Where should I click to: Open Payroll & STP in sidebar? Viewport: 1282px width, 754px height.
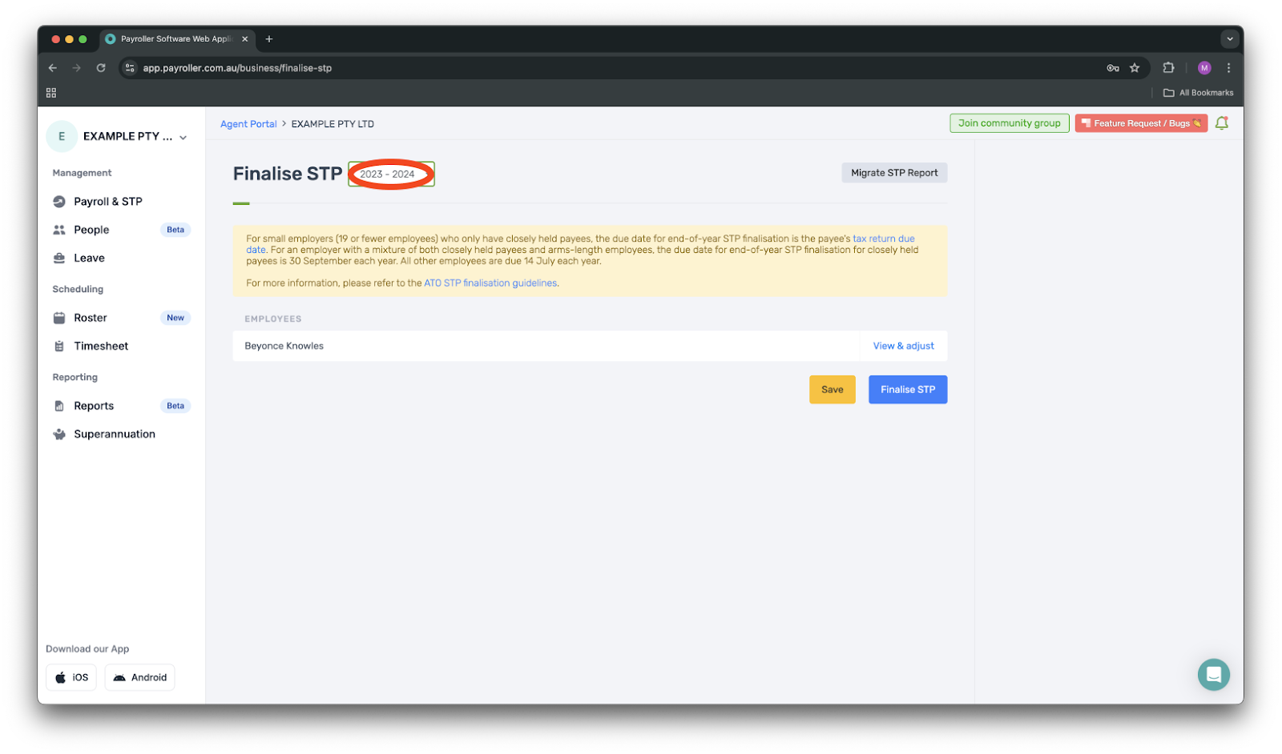[x=107, y=202]
